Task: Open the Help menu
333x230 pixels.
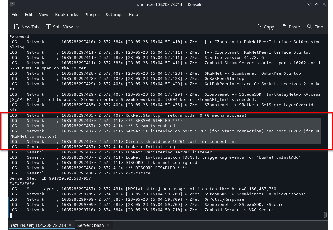Action: pyautogui.click(x=133, y=15)
